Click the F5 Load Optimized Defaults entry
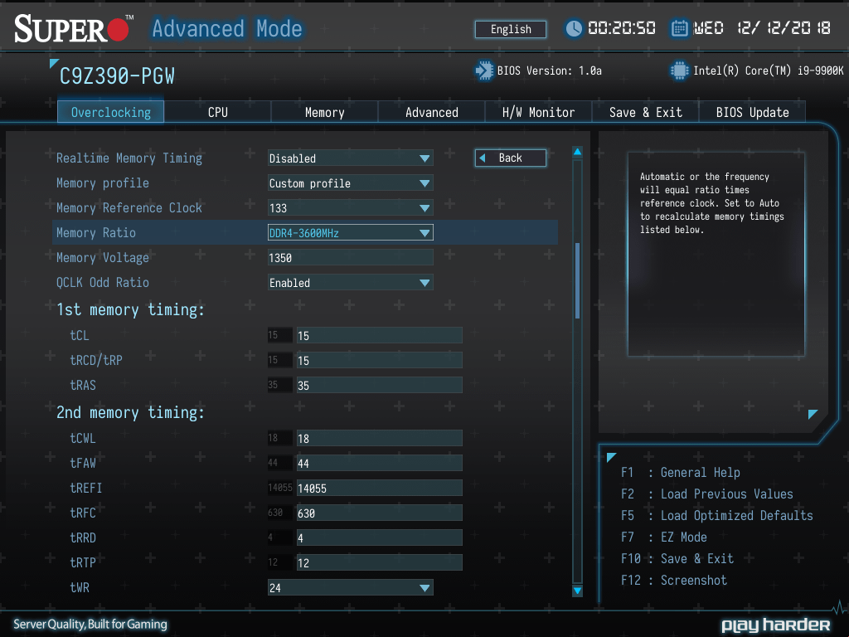The image size is (849, 637). tap(717, 516)
